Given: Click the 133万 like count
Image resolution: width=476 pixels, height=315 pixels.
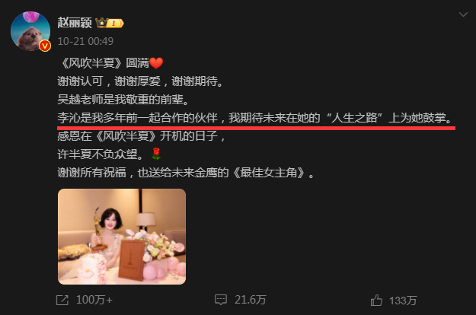Looking at the screenshot, I should 403,301.
